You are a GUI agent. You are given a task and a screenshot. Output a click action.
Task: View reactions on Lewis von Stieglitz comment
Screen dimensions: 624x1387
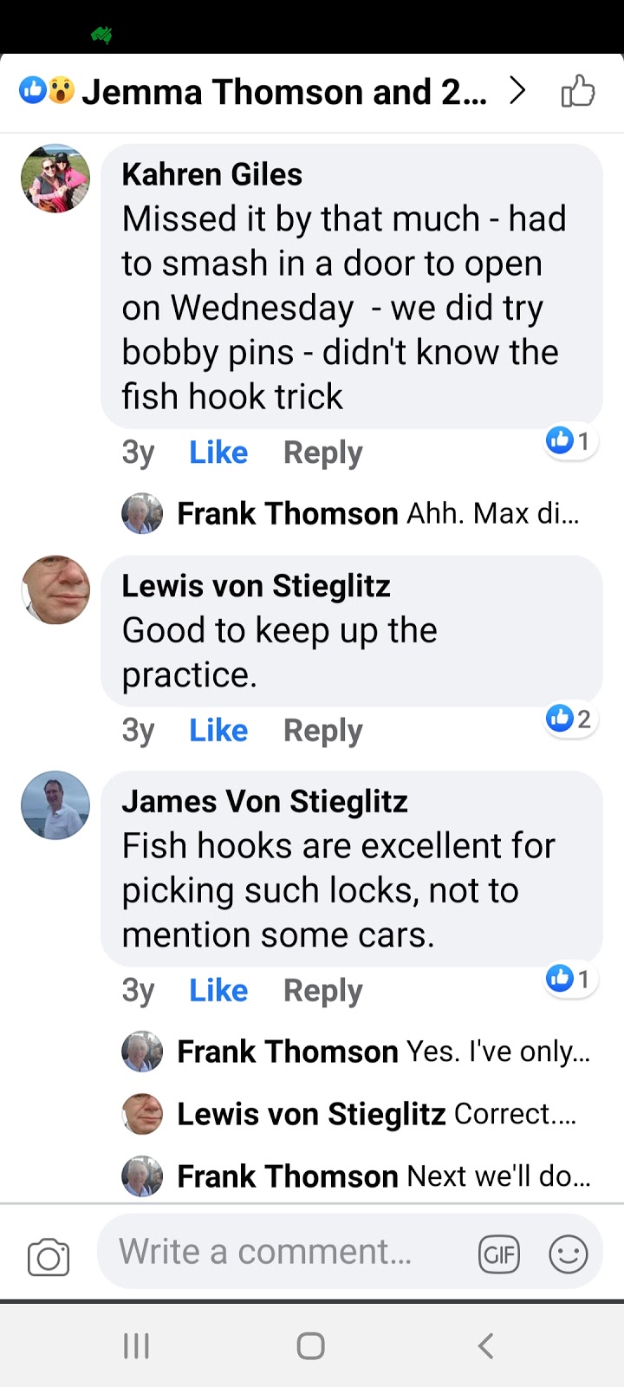569,719
